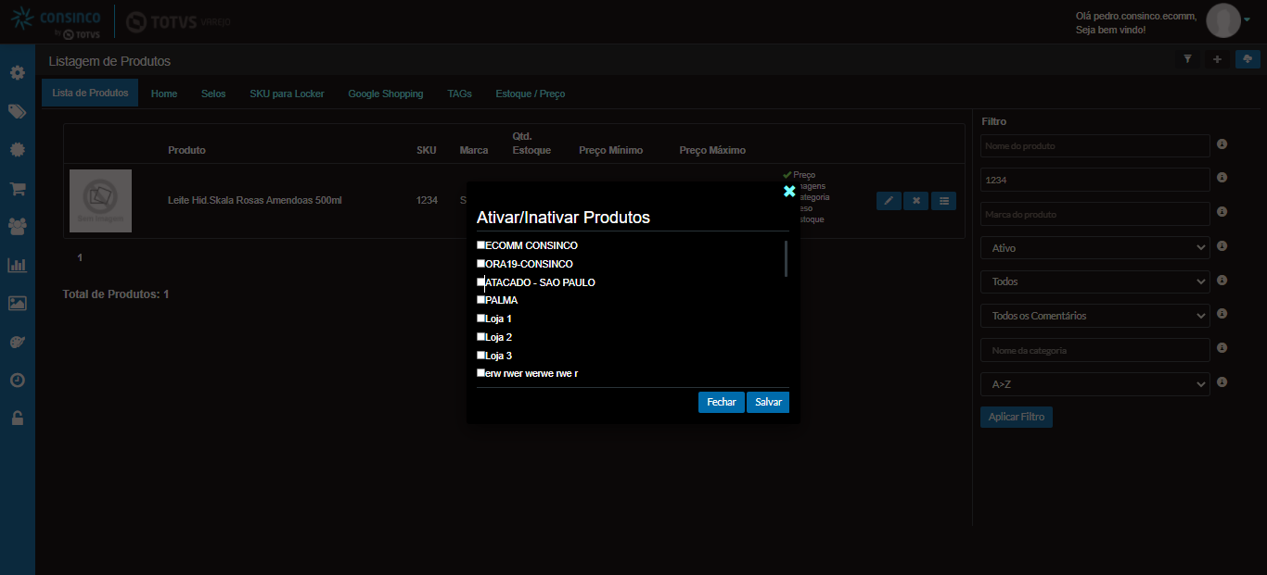This screenshot has width=1267, height=575.
Task: Open the Ativo status dropdown
Action: tap(1094, 248)
